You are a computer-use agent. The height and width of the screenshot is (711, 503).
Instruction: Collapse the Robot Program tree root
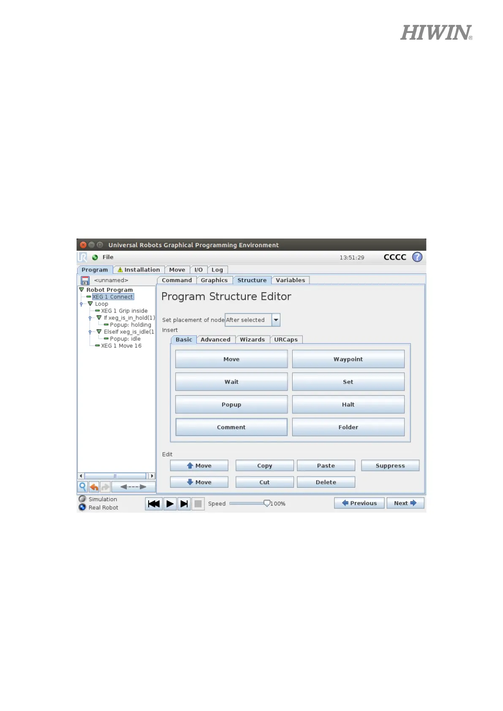click(x=82, y=290)
